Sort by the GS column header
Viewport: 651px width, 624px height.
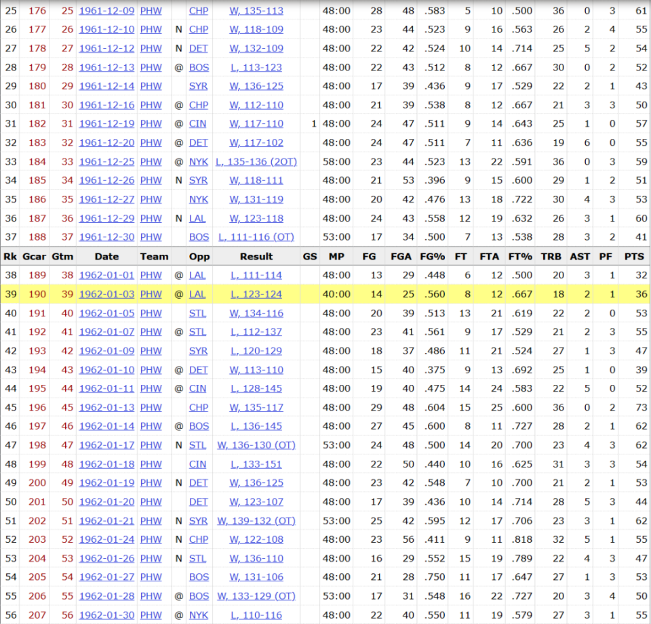click(x=310, y=256)
